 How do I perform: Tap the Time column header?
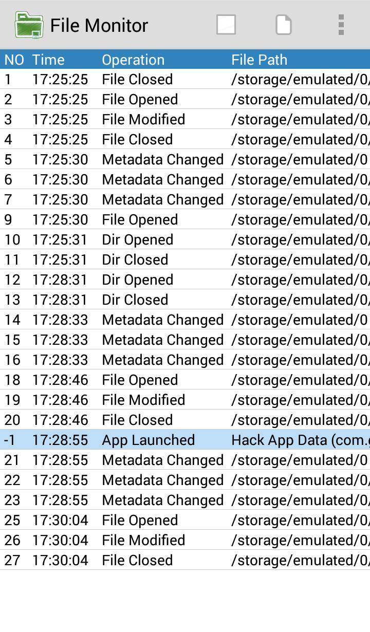[x=48, y=60]
